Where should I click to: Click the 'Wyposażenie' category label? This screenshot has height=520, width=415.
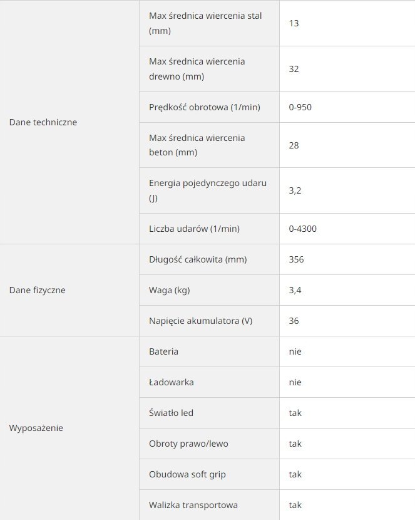(36, 428)
